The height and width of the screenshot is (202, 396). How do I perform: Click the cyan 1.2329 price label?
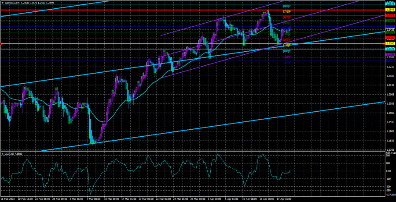point(390,50)
